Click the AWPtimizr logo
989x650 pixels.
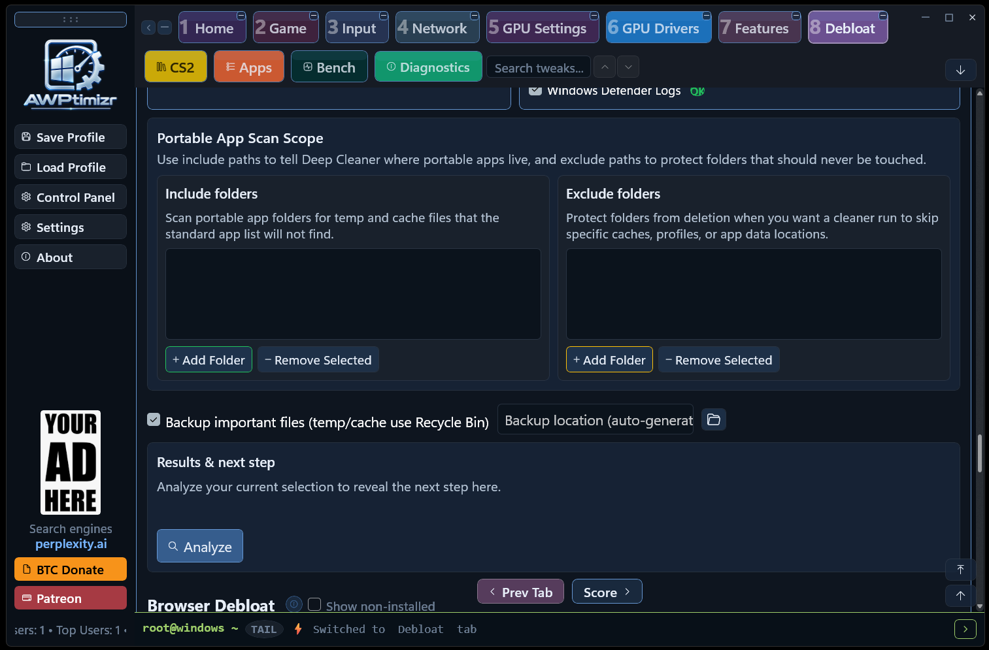71,74
